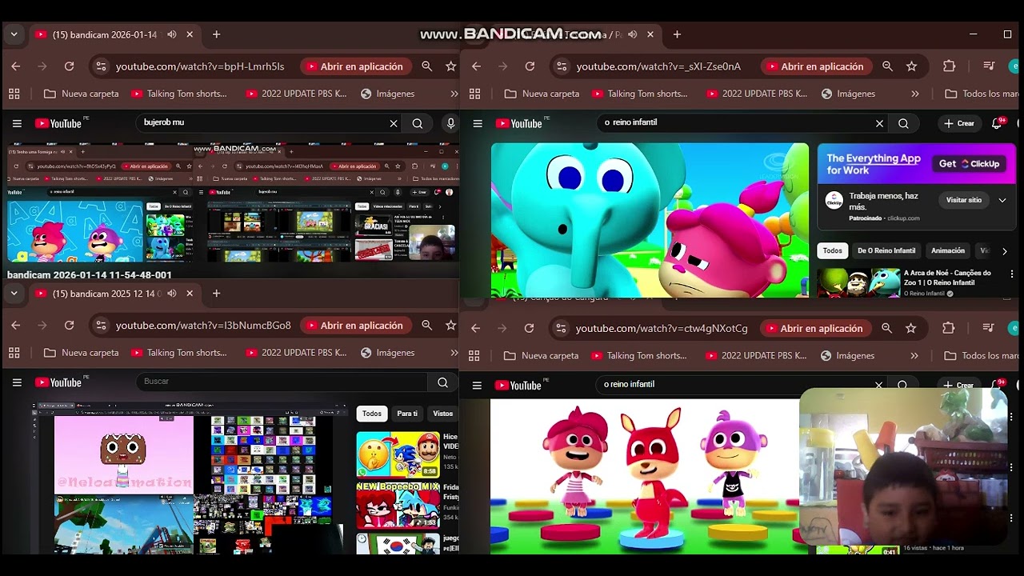Viewport: 1024px width, 576px height.
Task: Open 'Imágenes' bookmark in the I3bNumcBGo8 window
Action: pos(388,353)
